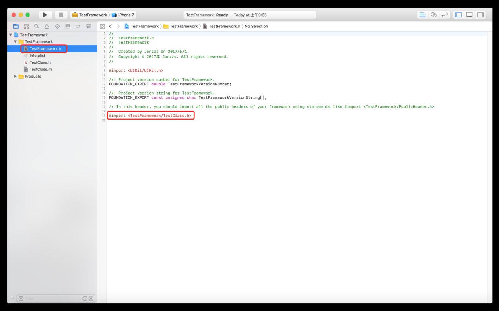The height and width of the screenshot is (311, 499).
Task: Show the Assistant editor
Action: click(x=433, y=15)
